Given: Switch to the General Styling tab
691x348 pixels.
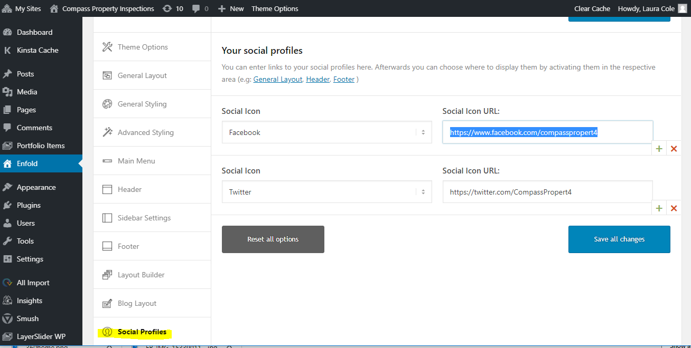Looking at the screenshot, I should [152, 104].
